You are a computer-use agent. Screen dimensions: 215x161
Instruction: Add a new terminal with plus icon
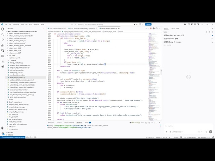point(142,122)
